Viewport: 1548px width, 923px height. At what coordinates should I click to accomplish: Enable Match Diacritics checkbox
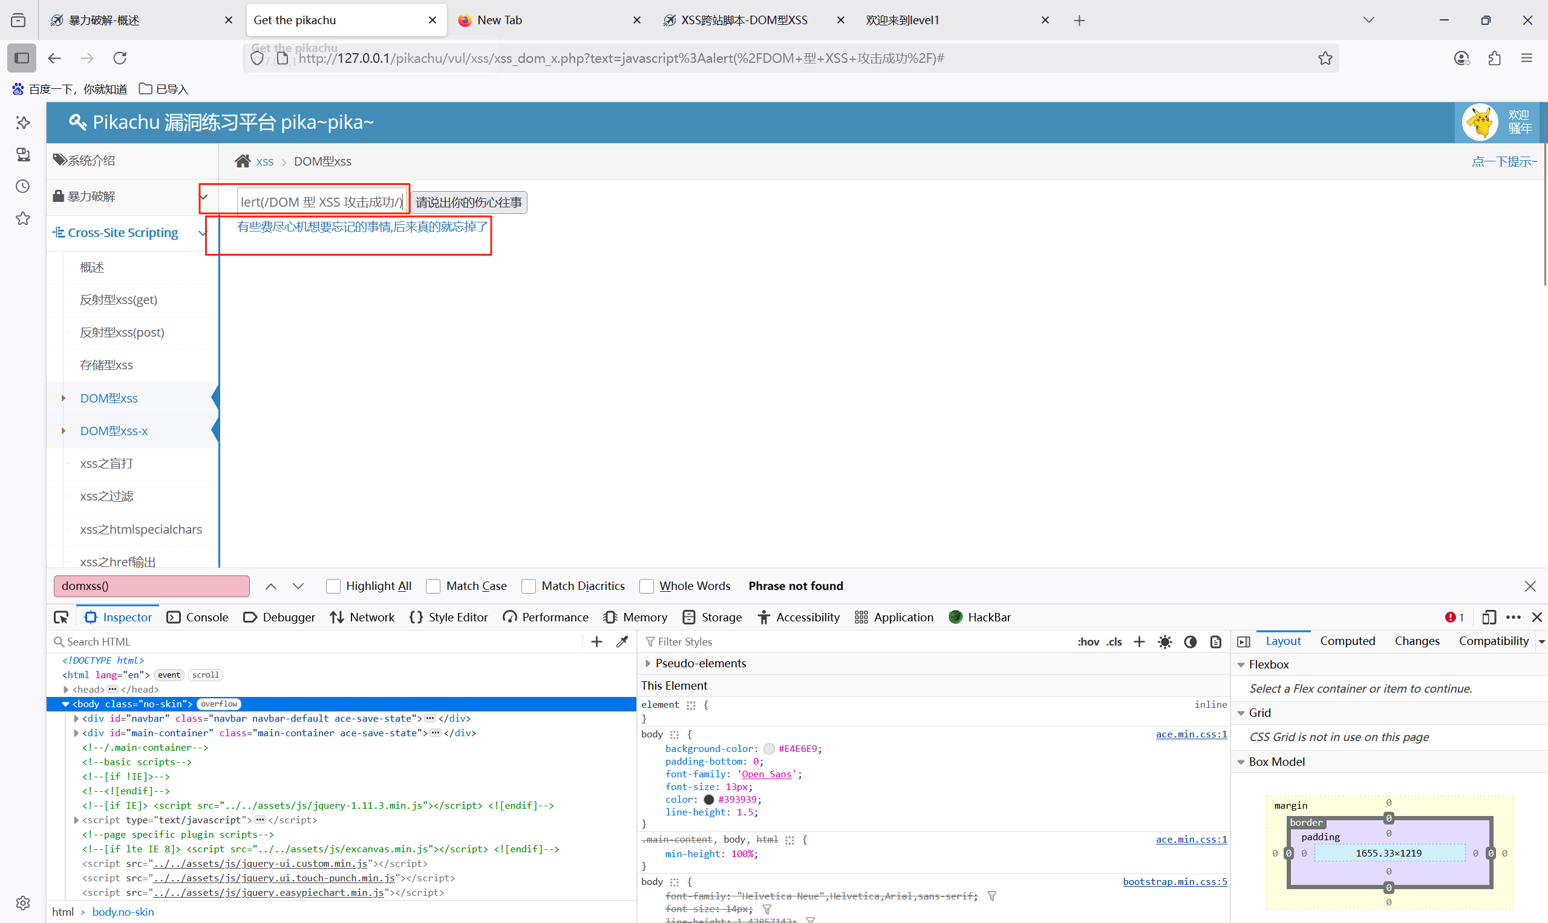tap(529, 586)
